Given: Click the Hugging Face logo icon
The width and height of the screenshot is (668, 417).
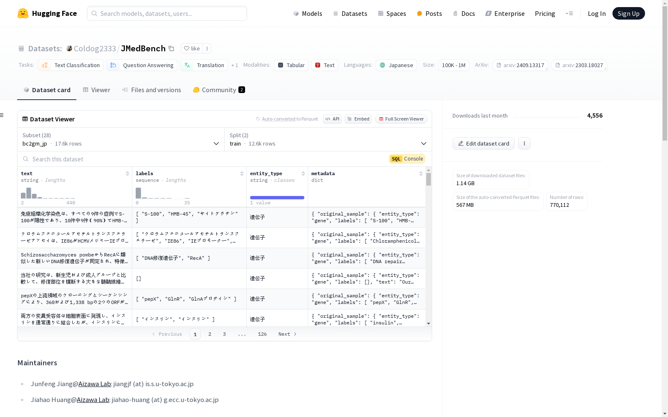Looking at the screenshot, I should pyautogui.click(x=23, y=13).
